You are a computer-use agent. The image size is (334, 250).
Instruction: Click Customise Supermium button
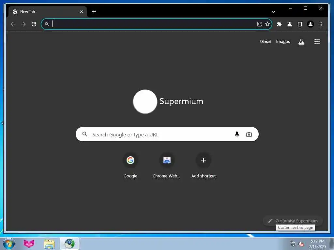click(x=293, y=221)
